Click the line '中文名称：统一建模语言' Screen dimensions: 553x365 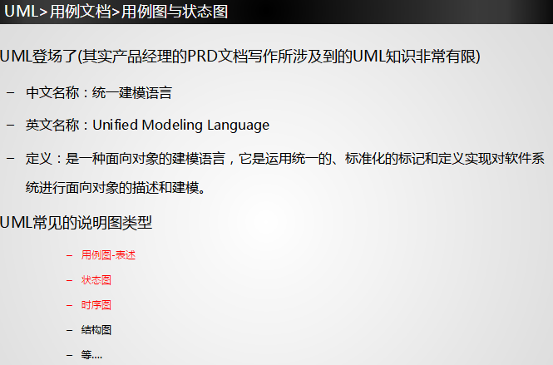99,93
